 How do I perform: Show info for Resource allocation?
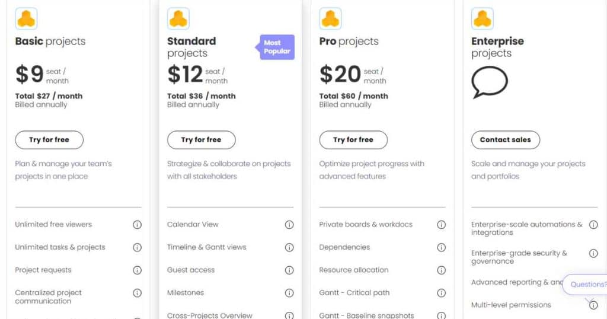pyautogui.click(x=441, y=270)
